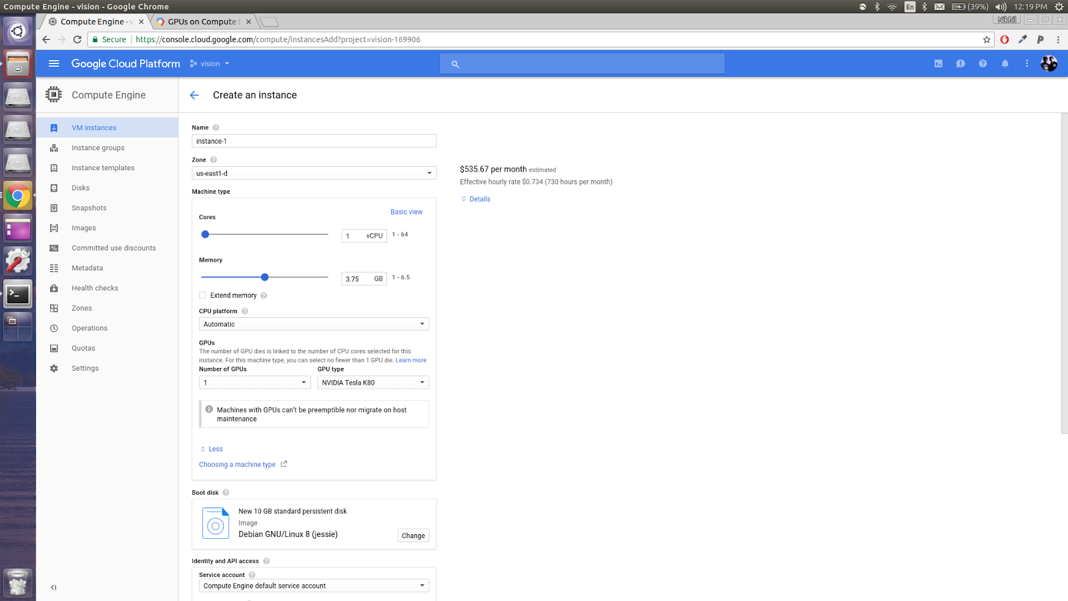Open the Snapshots section in the sidebar
Viewport: 1068px width, 601px height.
(88, 208)
